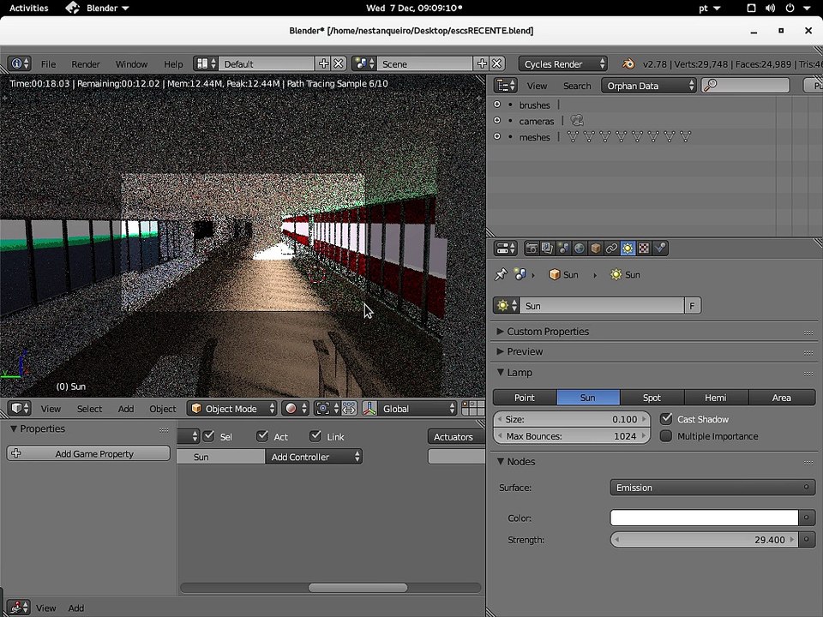Switch to the Scene properties tab
823x617 pixels.
click(563, 249)
